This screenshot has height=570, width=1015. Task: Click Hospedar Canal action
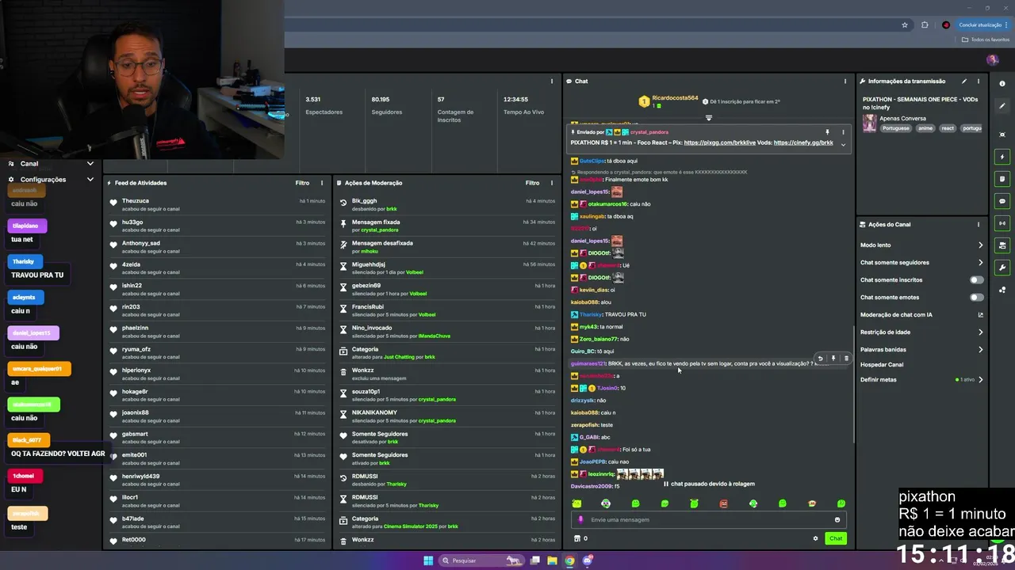pos(882,364)
